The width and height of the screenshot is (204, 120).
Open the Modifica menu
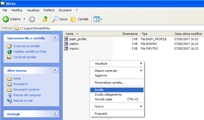click(17, 10)
